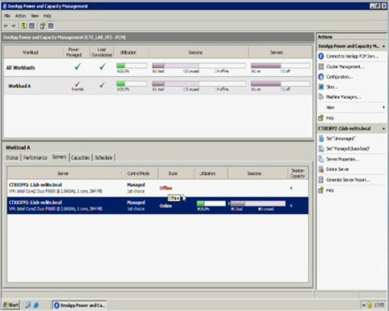Click Power Managed checkmark for All Workloads
The image size is (389, 311).
click(78, 67)
